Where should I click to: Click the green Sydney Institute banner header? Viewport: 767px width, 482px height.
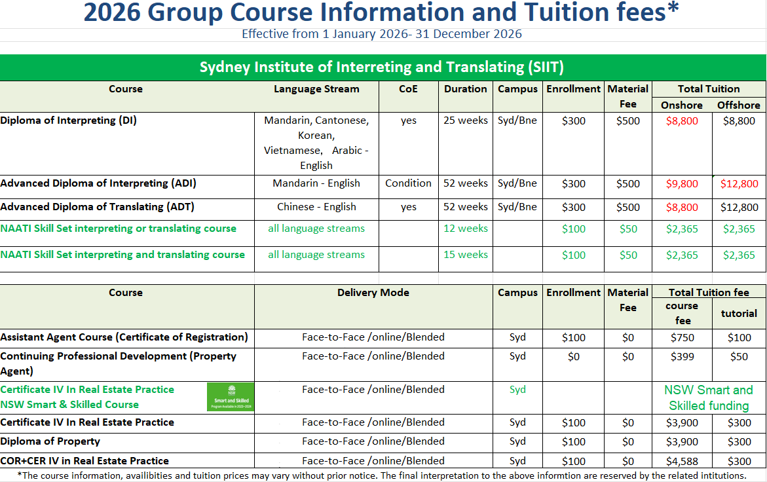(x=383, y=67)
